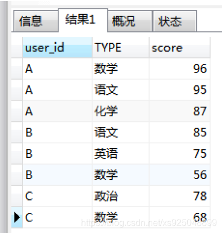
Task: Select the cell with score 68
Action: click(x=180, y=217)
